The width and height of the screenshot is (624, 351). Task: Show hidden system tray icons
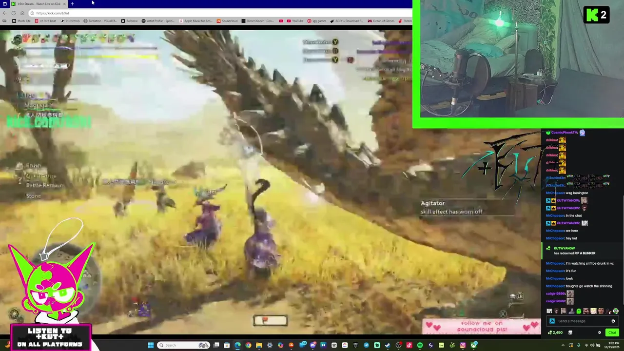(x=563, y=345)
